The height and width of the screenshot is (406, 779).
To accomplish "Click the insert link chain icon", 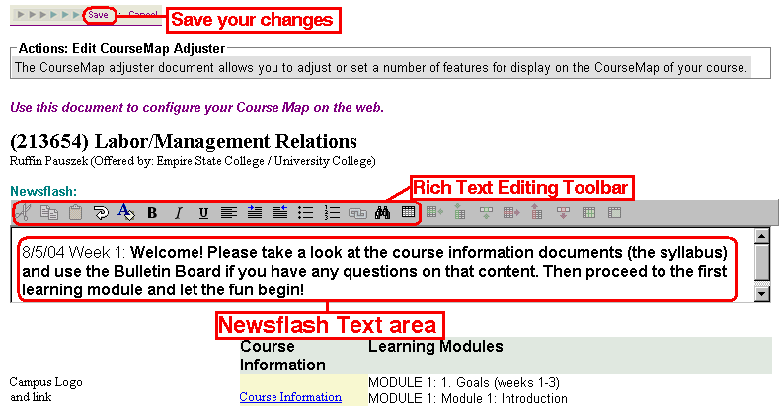I will 357,213.
